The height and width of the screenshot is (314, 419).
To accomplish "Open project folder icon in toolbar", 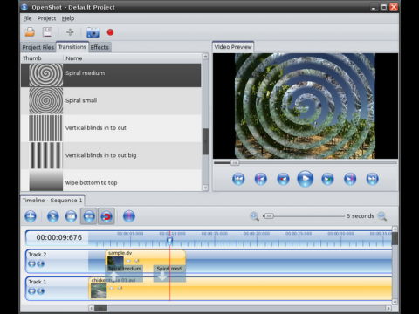I will pyautogui.click(x=30, y=32).
